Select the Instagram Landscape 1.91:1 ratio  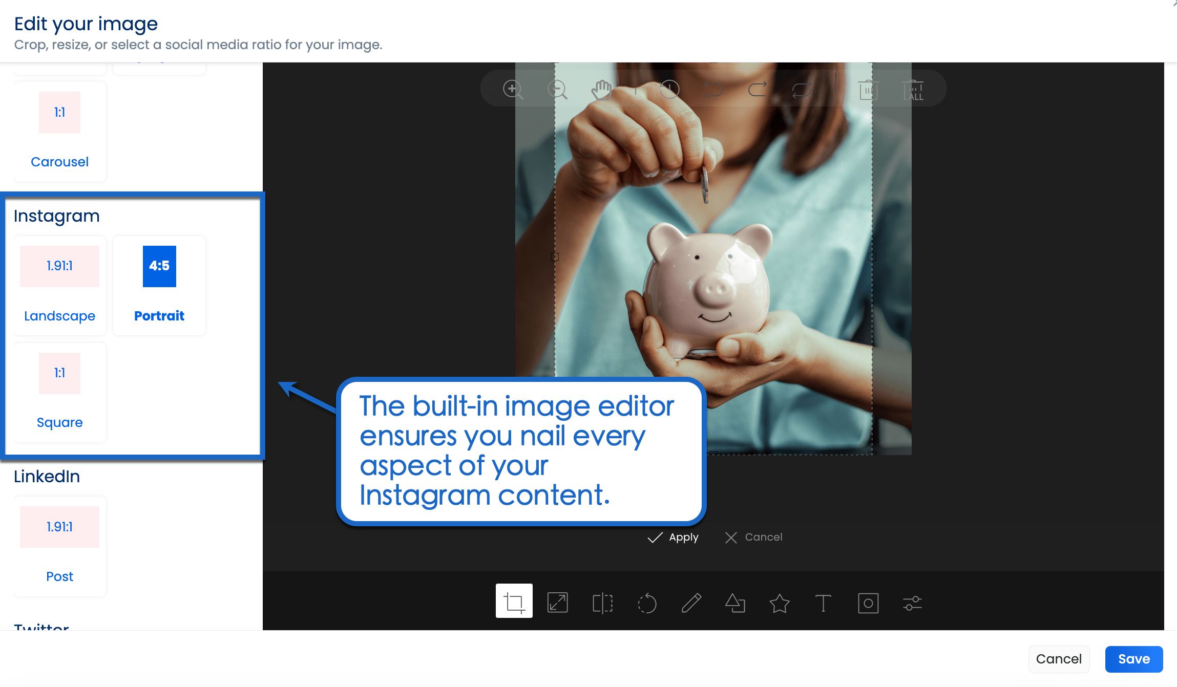[59, 285]
